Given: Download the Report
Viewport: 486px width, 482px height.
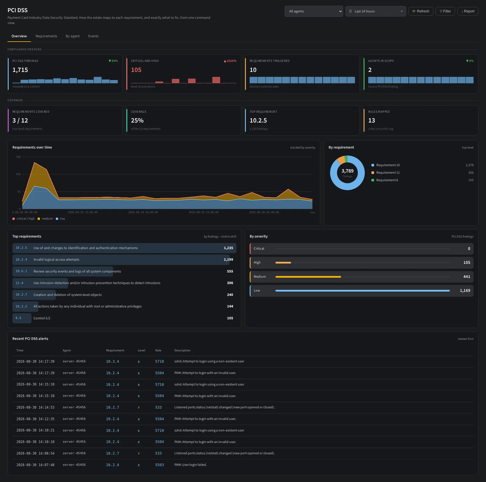Looking at the screenshot, I should click(x=468, y=11).
